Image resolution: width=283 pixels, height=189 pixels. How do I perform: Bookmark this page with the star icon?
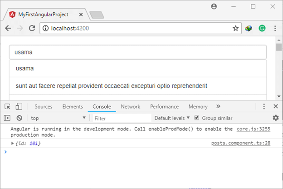point(235,28)
